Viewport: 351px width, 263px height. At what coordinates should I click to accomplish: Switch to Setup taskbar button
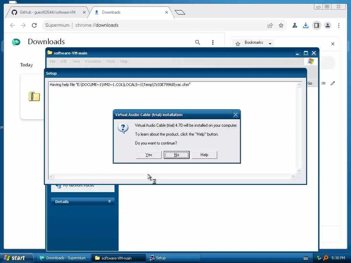(x=173, y=258)
